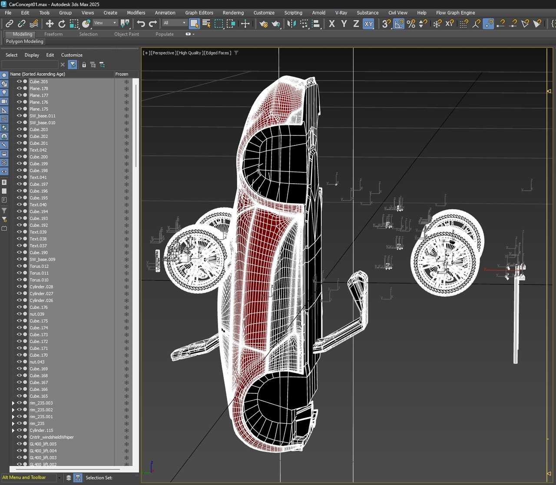Activate the Select and Scale tool
The image size is (556, 485).
click(74, 23)
